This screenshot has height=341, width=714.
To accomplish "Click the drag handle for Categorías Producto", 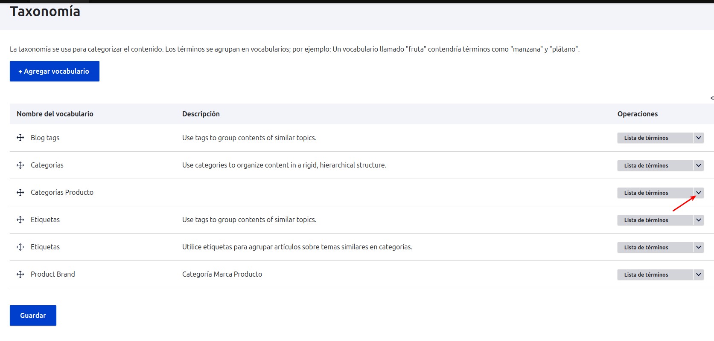I will coord(20,192).
